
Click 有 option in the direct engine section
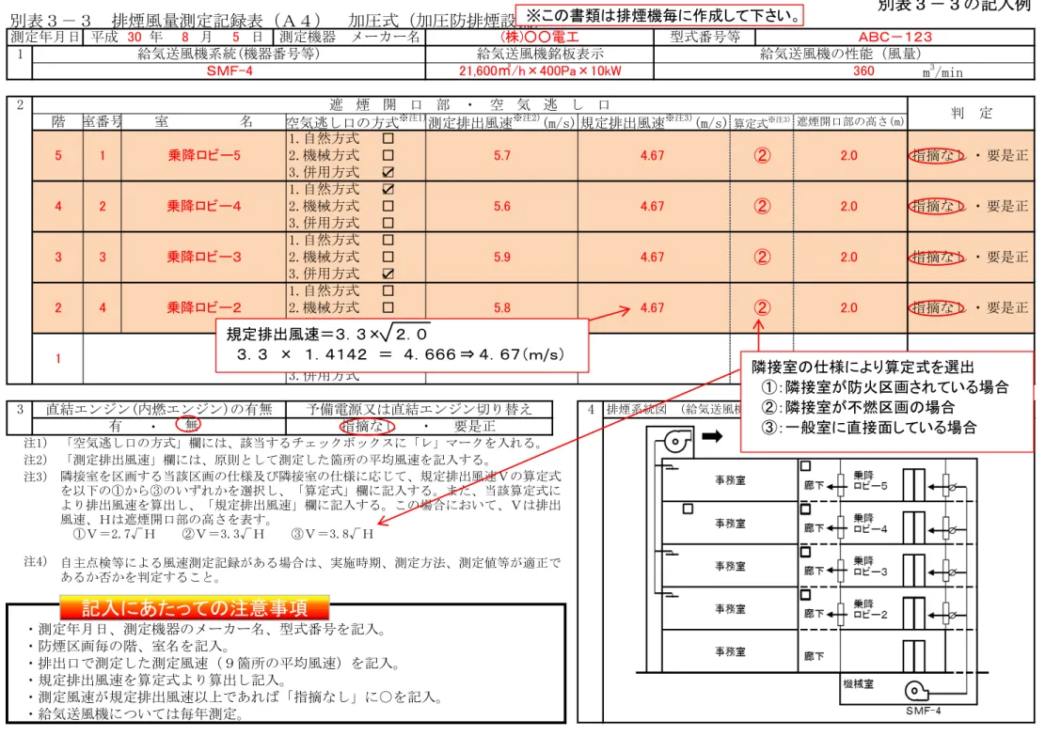[116, 426]
